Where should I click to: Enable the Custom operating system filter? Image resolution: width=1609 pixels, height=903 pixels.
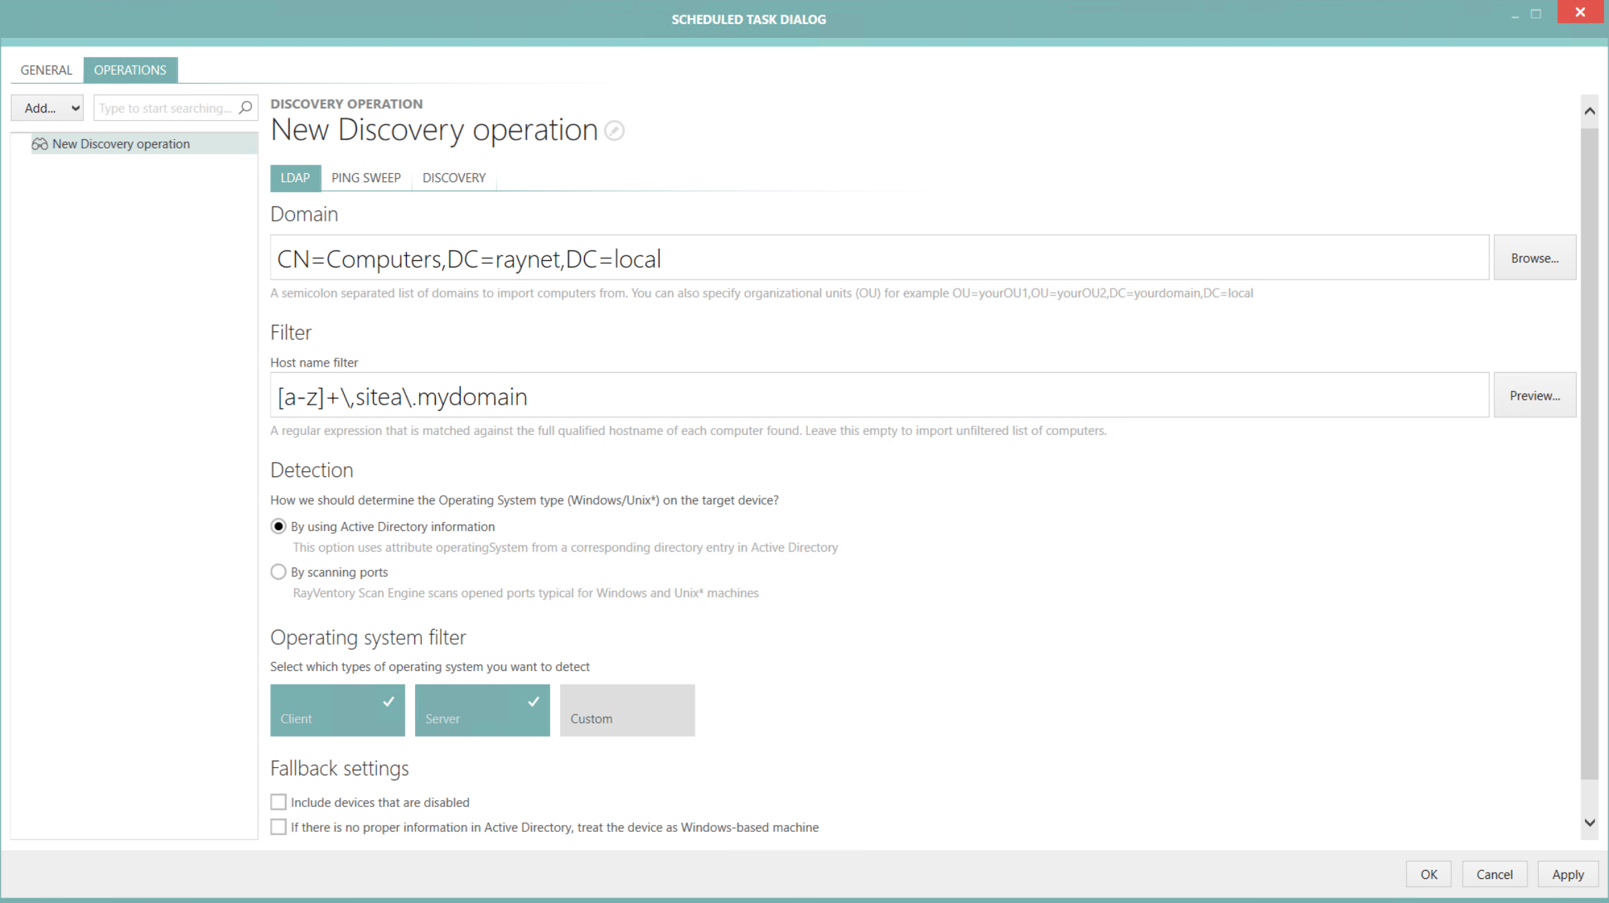(626, 710)
